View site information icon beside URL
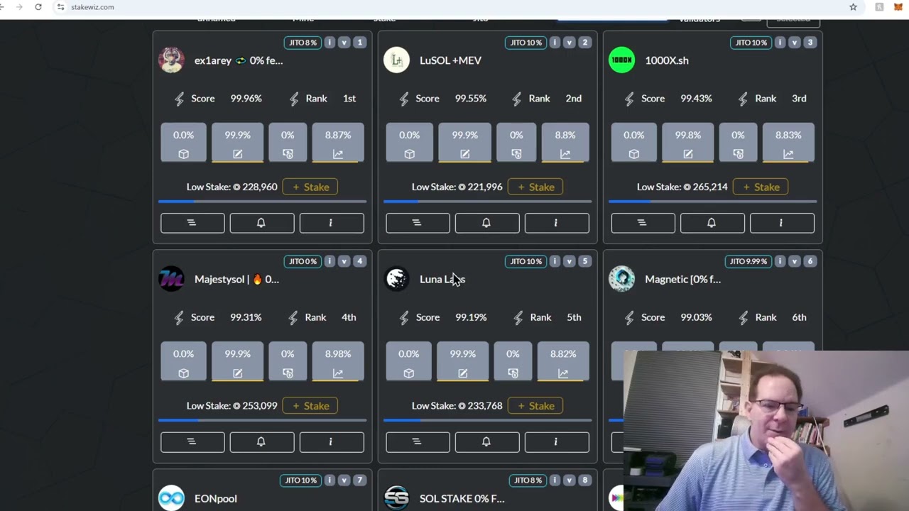 point(61,7)
